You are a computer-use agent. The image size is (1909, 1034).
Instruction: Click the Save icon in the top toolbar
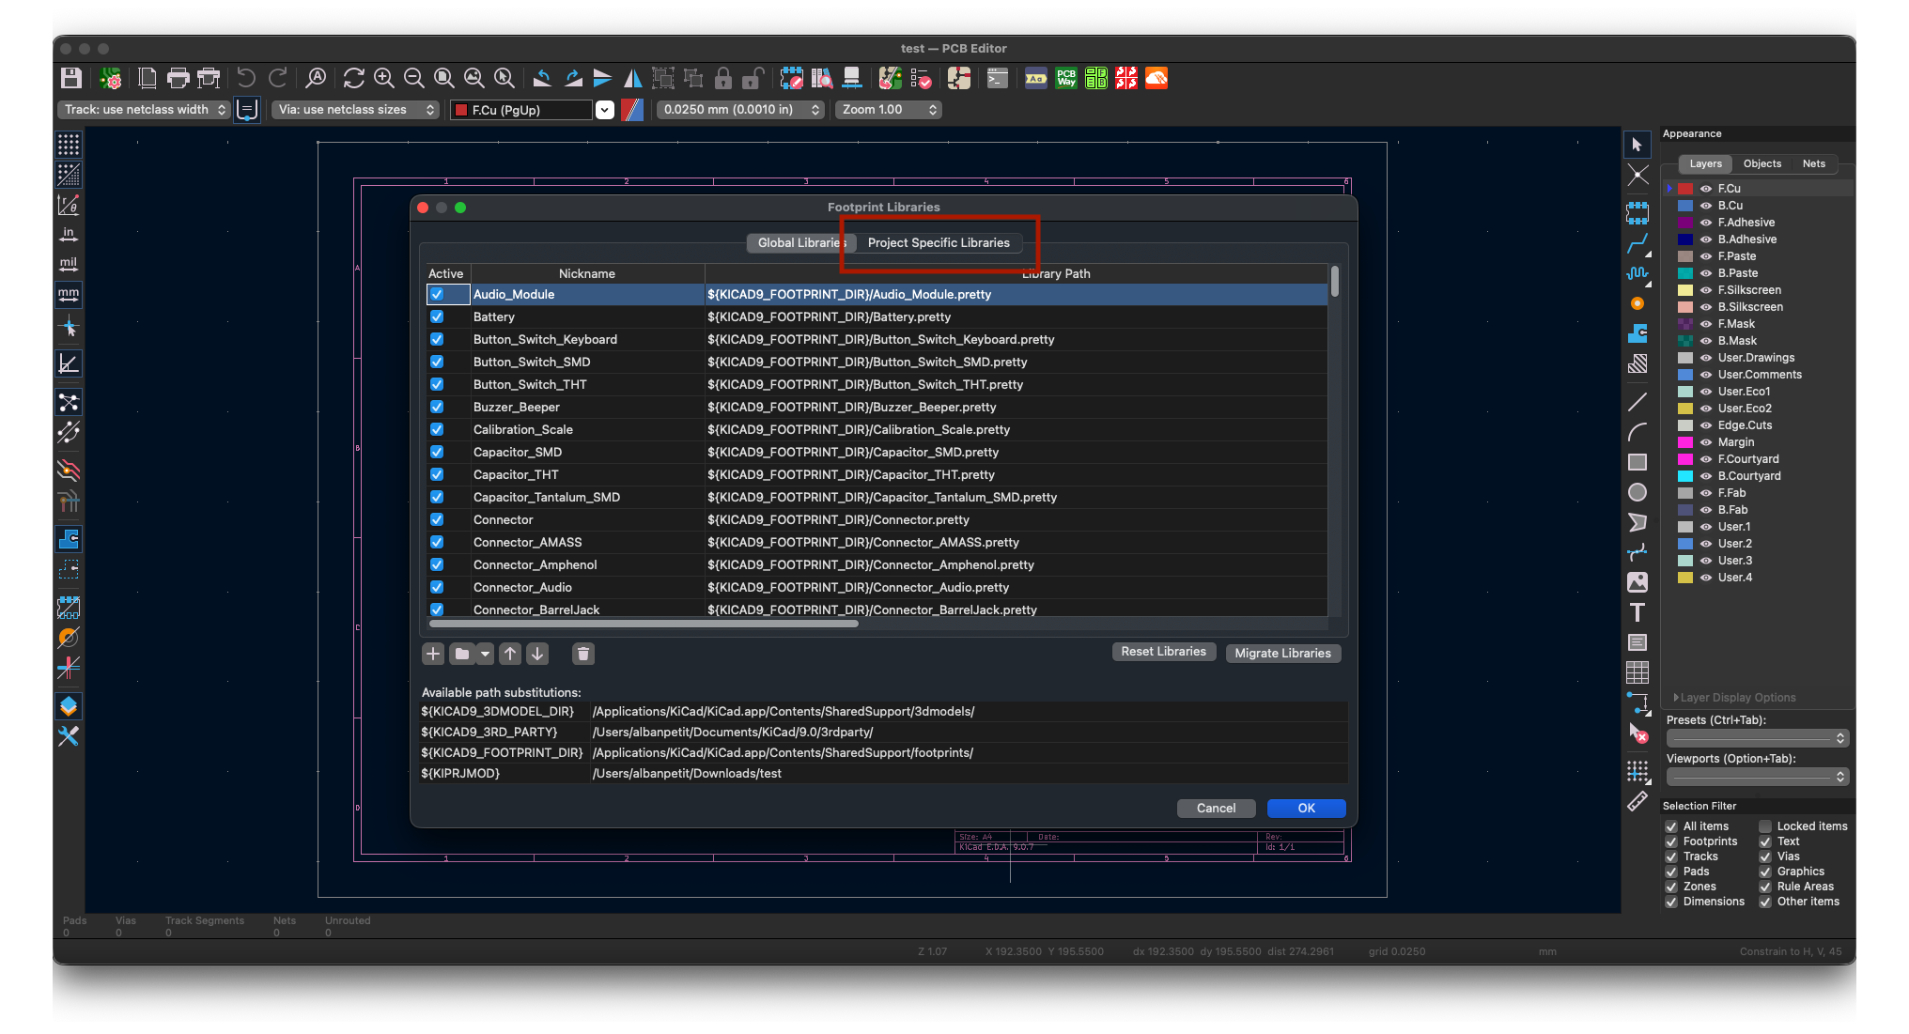(71, 79)
